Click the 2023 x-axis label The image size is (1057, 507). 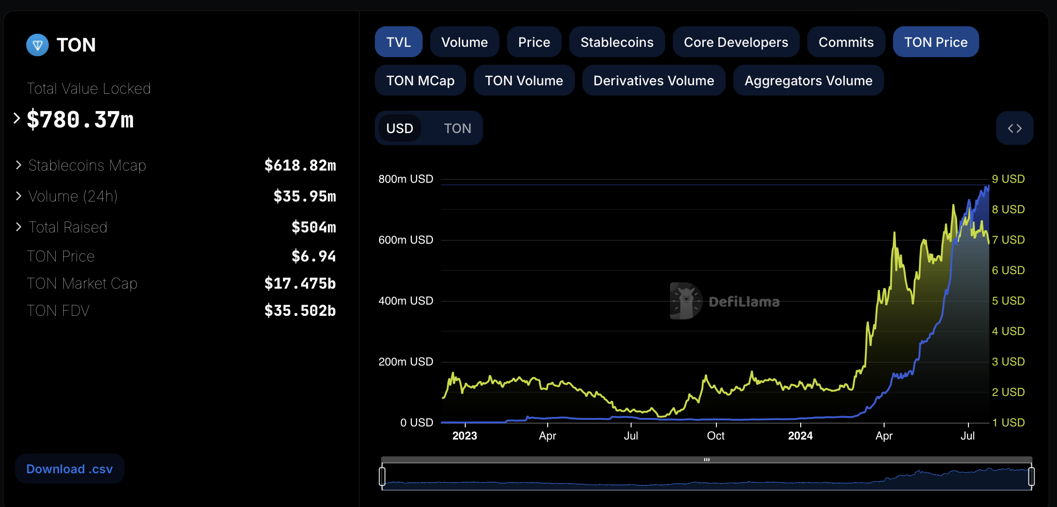tap(465, 436)
